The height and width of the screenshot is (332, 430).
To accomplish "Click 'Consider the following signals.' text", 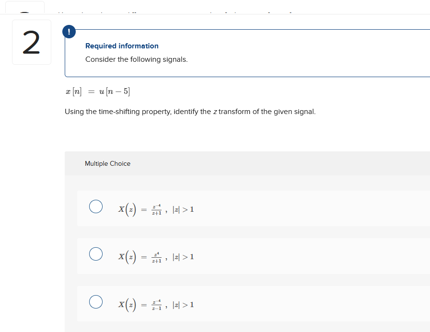I will [x=137, y=59].
